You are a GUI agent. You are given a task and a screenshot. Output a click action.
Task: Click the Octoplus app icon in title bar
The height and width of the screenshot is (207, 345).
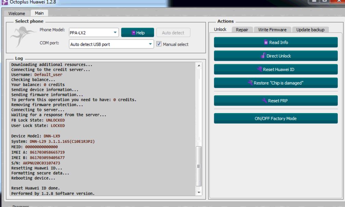(x=4, y=2)
